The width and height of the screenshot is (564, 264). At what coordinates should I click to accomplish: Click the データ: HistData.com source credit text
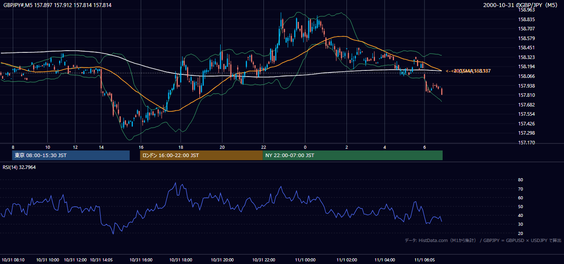[483, 240]
